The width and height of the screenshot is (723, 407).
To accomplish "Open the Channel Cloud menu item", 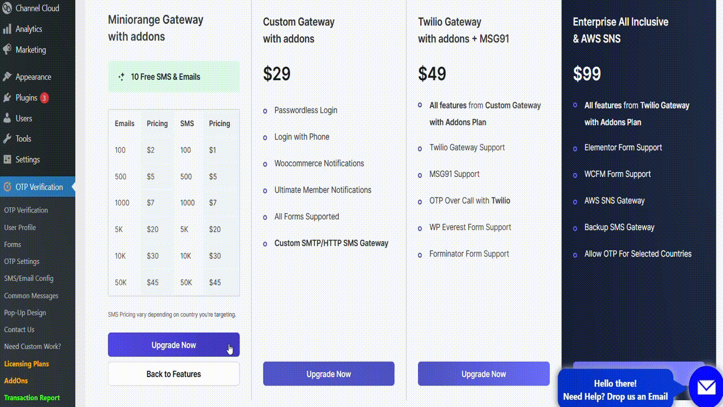I will click(37, 8).
